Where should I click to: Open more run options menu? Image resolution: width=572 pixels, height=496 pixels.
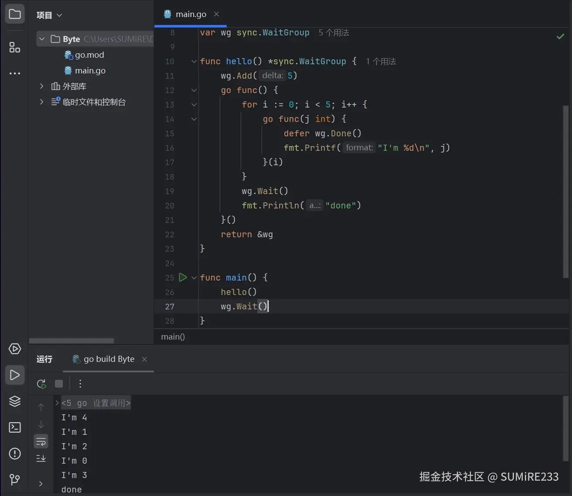point(80,384)
